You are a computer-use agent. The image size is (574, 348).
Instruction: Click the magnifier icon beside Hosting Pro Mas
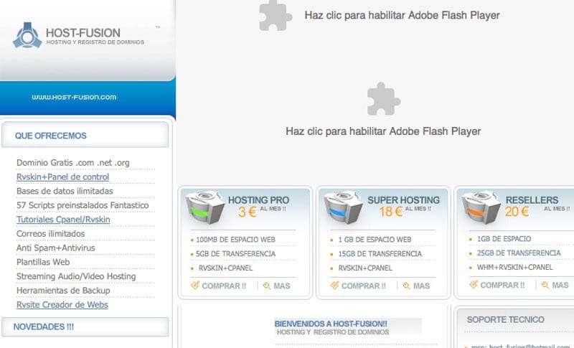(267, 286)
